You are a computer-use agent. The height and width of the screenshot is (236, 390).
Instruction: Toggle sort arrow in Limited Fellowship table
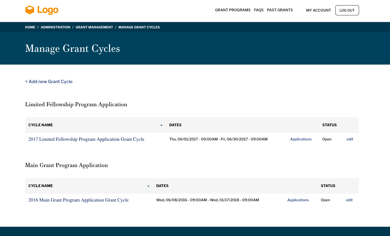pyautogui.click(x=161, y=125)
